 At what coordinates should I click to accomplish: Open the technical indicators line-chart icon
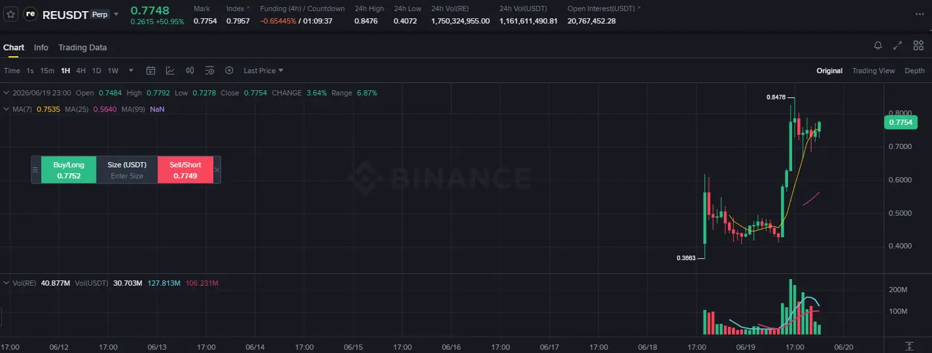pos(171,71)
